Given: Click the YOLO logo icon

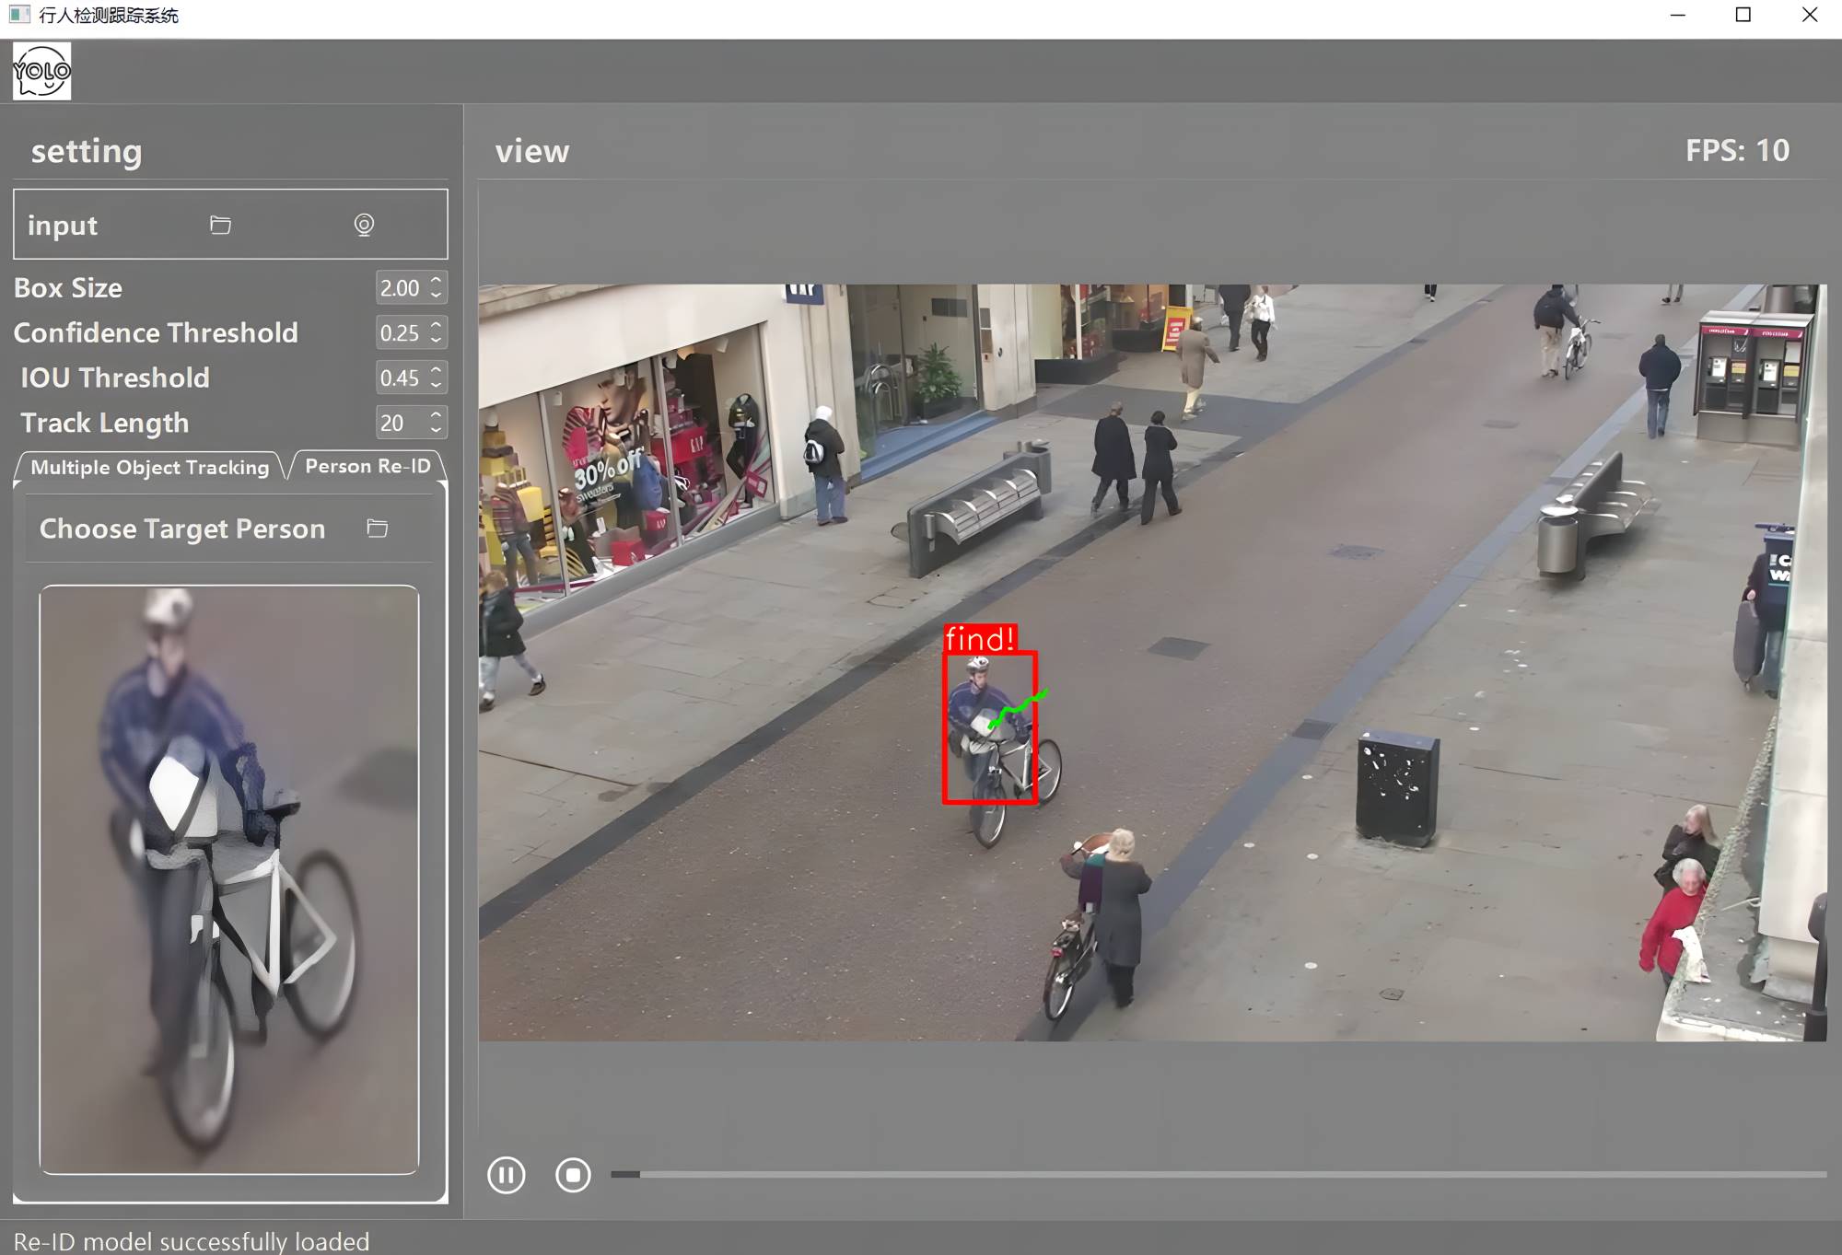Looking at the screenshot, I should pos(41,71).
